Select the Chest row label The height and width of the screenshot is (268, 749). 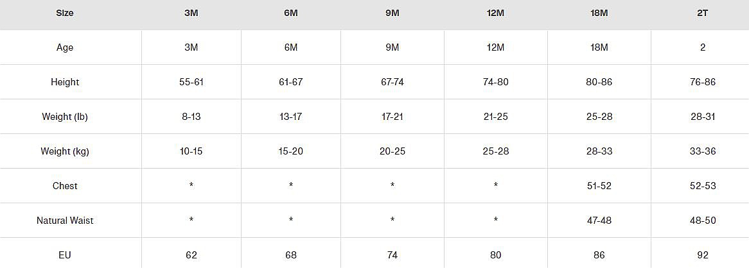point(65,186)
